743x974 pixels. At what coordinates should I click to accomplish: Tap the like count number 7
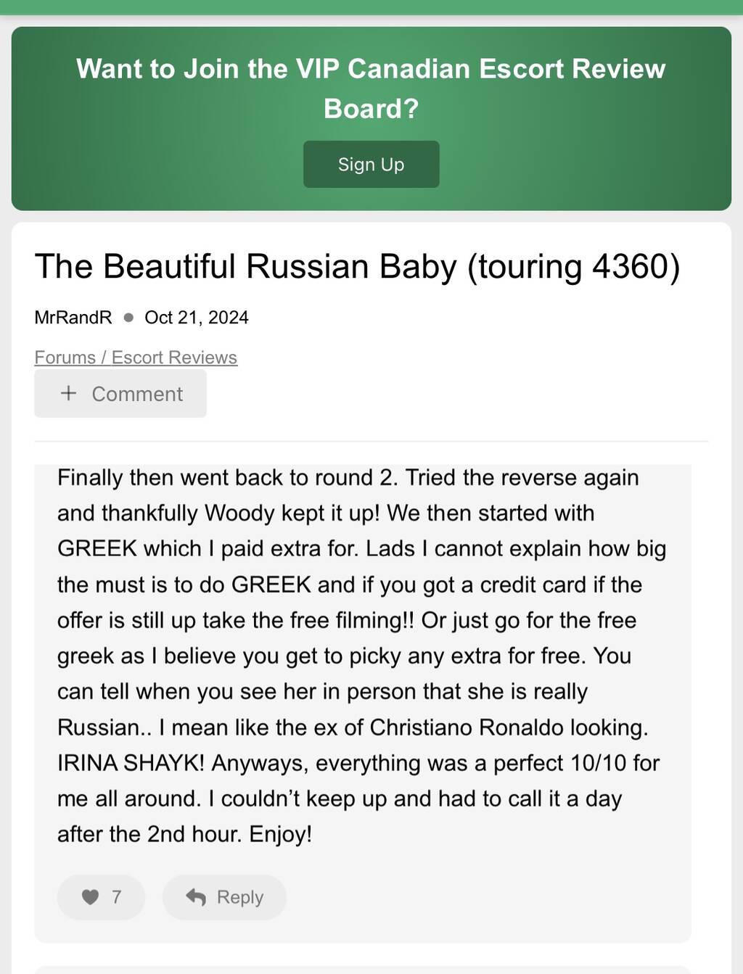[x=116, y=897]
